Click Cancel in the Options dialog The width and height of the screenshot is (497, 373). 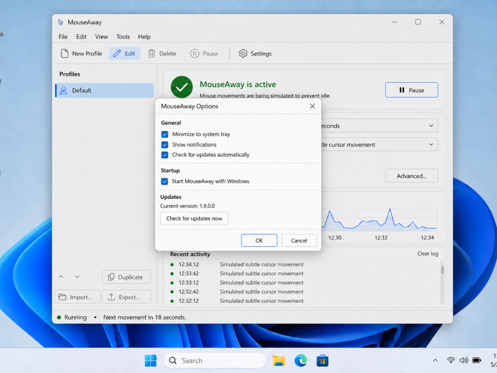click(299, 241)
